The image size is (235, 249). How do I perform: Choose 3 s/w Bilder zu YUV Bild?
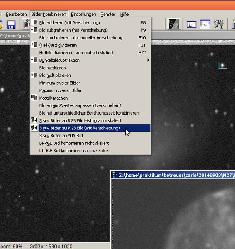click(90, 136)
